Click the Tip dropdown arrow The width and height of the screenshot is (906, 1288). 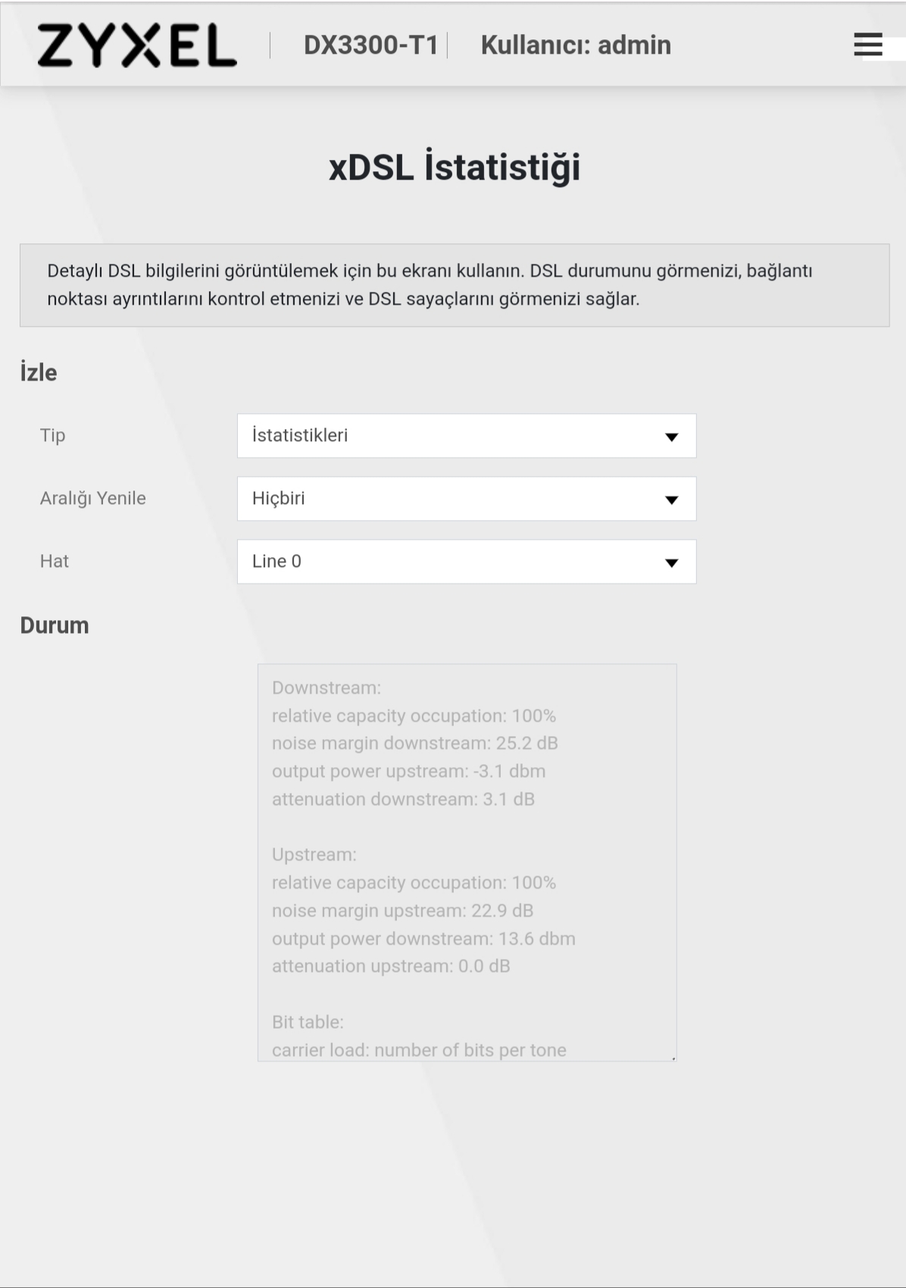click(x=671, y=437)
